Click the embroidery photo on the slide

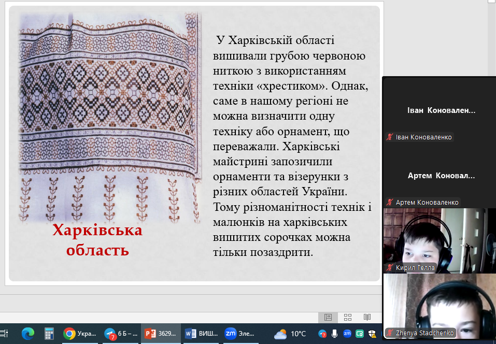click(x=110, y=117)
